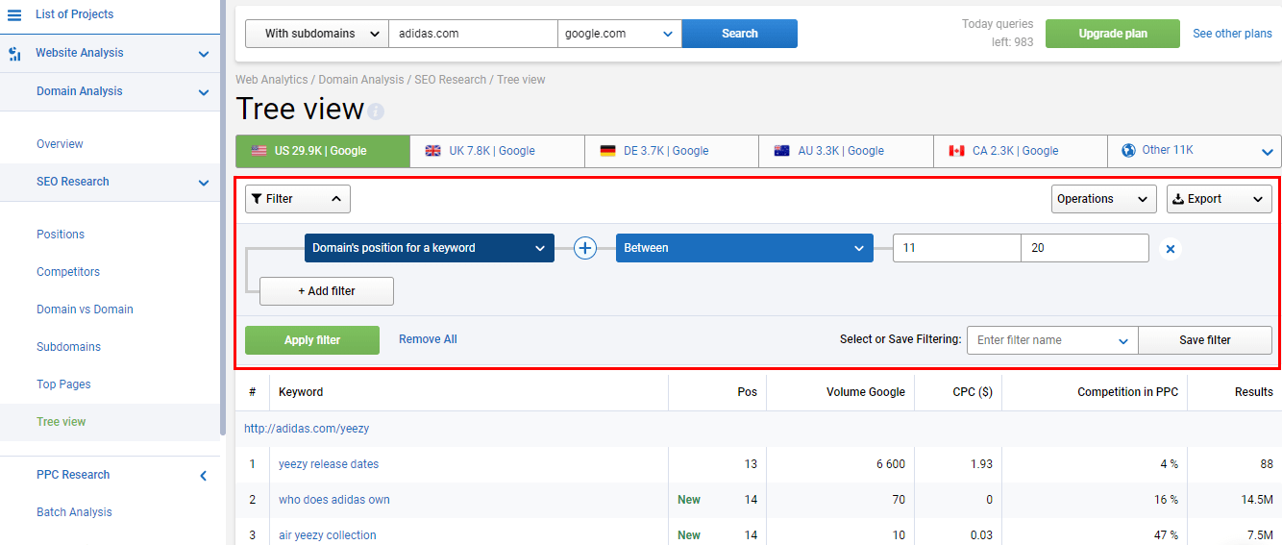1282x545 pixels.
Task: Open the Export dropdown
Action: [1220, 199]
